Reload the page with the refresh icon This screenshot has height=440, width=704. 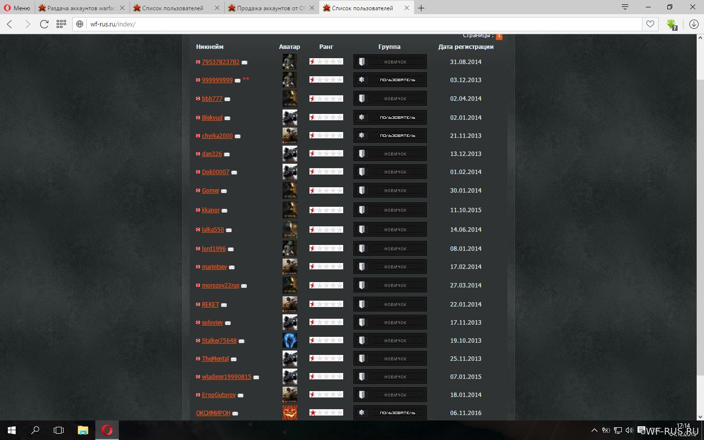point(44,24)
